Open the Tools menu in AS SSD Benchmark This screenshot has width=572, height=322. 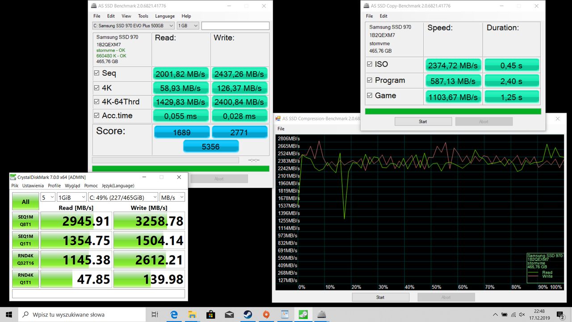(x=143, y=16)
